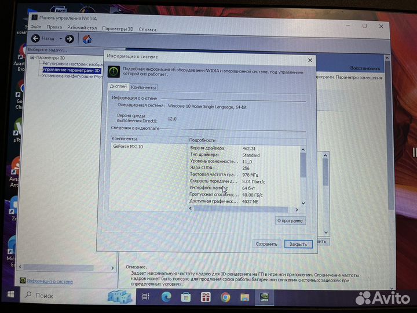Select Установка конфигурации PhysX tree item
The width and height of the screenshot is (417, 313).
pos(72,76)
